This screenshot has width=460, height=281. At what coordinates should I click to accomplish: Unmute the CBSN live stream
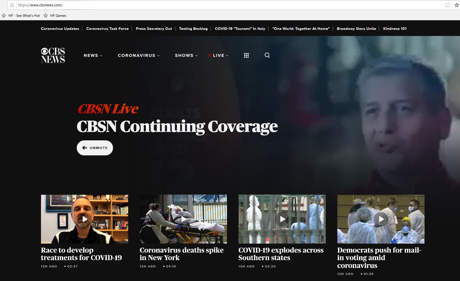tap(95, 148)
